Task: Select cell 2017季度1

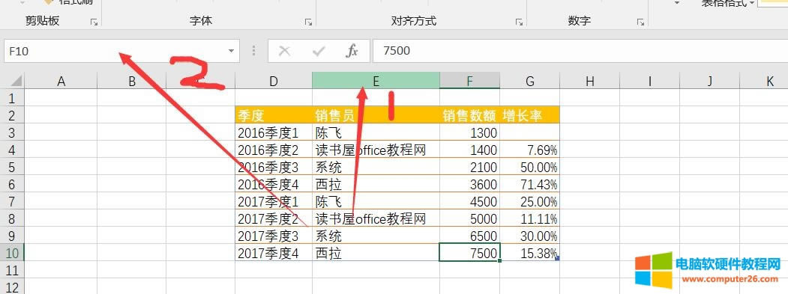Action: pyautogui.click(x=274, y=201)
